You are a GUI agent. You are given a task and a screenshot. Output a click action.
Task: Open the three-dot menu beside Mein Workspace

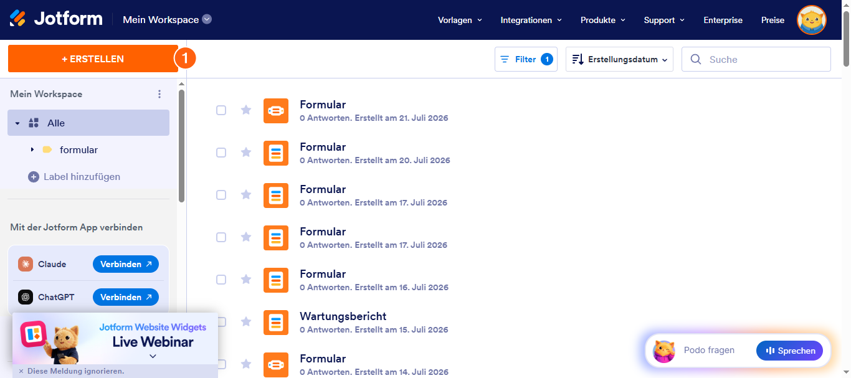tap(159, 94)
